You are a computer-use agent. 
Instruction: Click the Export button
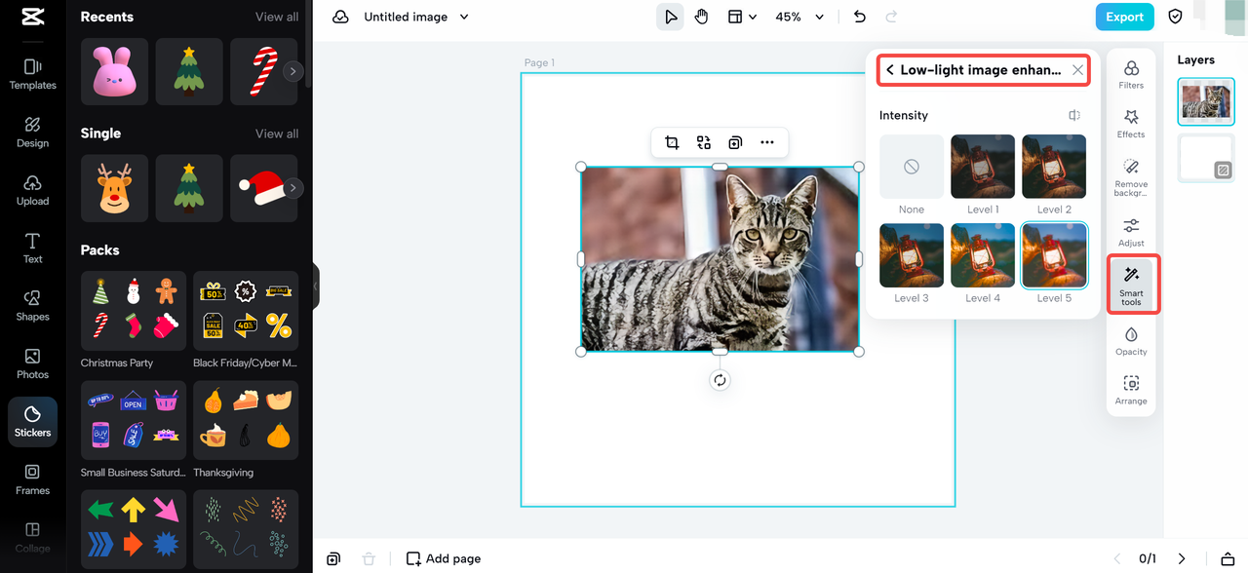(x=1124, y=17)
